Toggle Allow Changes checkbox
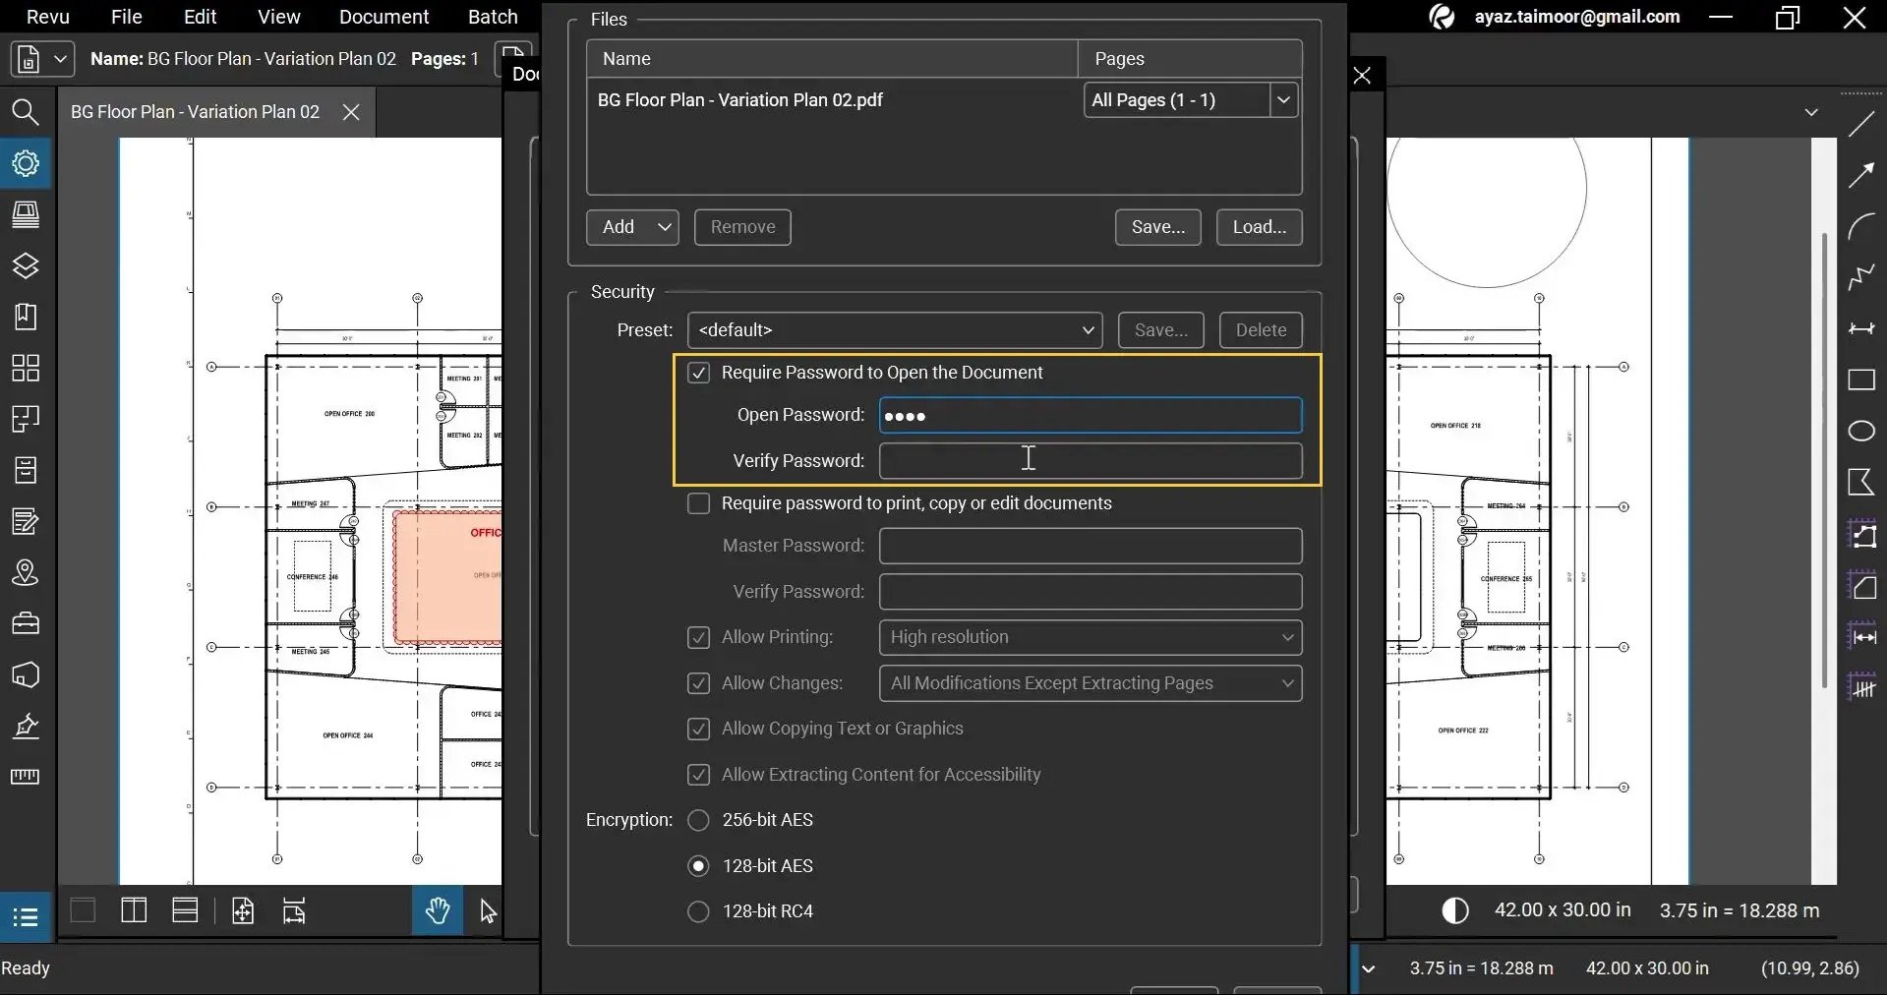This screenshot has height=995, width=1887. tap(698, 683)
